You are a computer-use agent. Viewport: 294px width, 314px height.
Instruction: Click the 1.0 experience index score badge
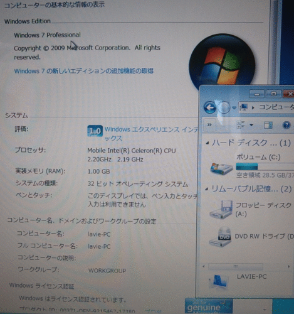95,131
